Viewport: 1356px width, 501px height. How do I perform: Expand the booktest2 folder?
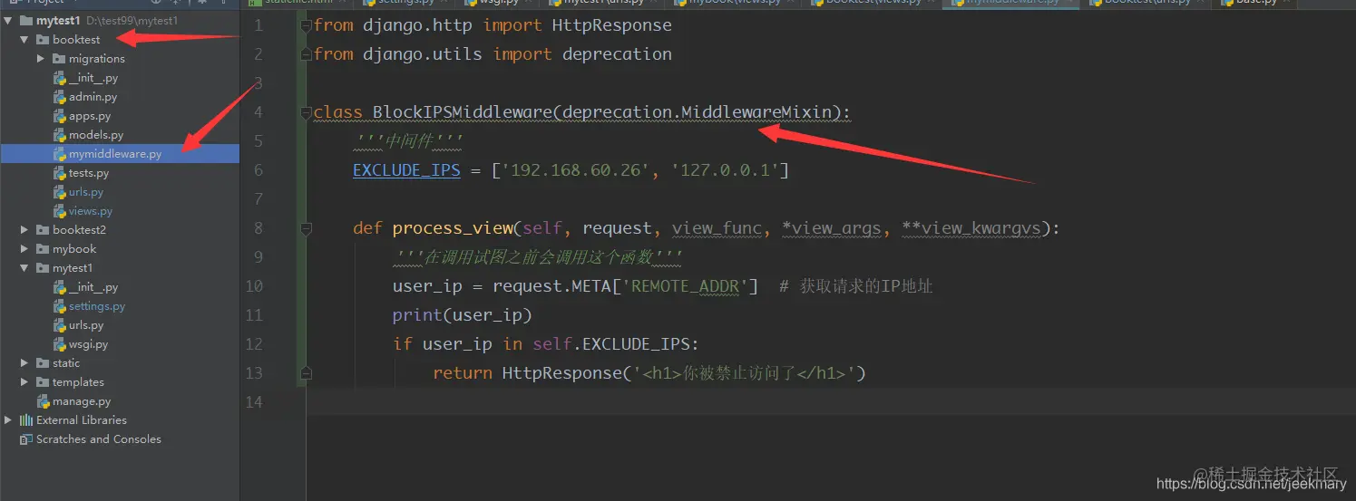pyautogui.click(x=24, y=230)
